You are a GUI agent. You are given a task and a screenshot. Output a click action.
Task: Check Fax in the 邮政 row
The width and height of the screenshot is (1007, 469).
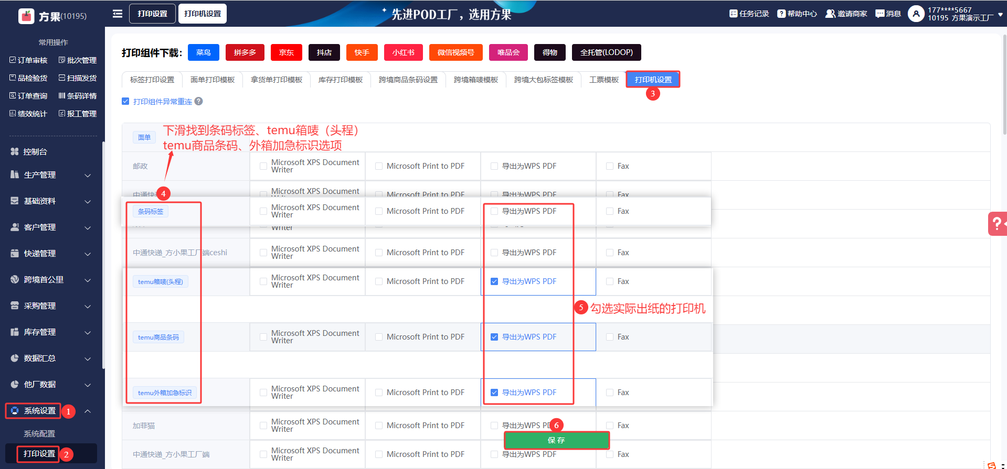(610, 166)
